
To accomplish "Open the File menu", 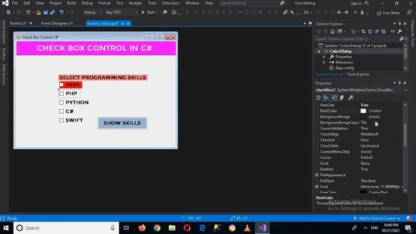I will (15, 3).
